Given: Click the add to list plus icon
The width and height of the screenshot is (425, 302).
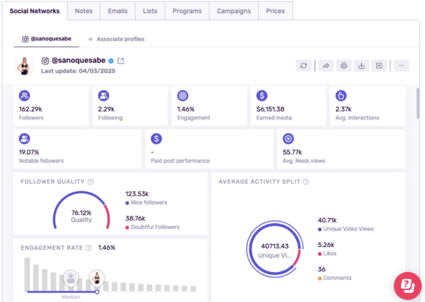Looking at the screenshot, I should (x=379, y=65).
